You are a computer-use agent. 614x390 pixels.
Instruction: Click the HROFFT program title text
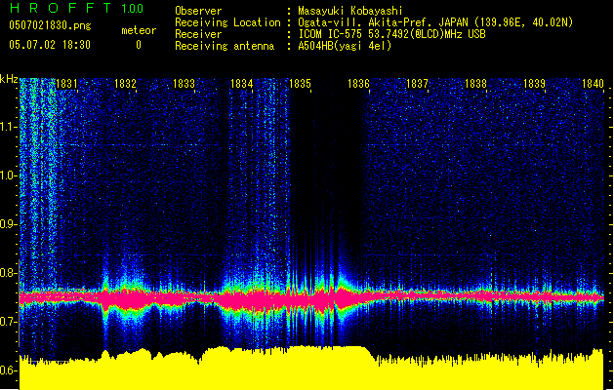[x=61, y=8]
